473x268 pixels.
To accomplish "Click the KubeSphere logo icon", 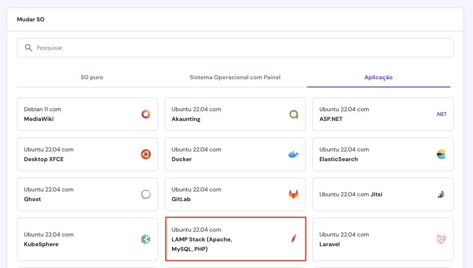I will (146, 239).
